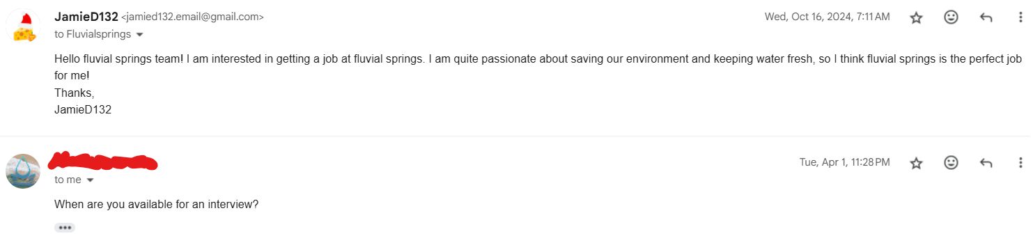Click the jamied132.email@gmail.com address

(x=193, y=17)
